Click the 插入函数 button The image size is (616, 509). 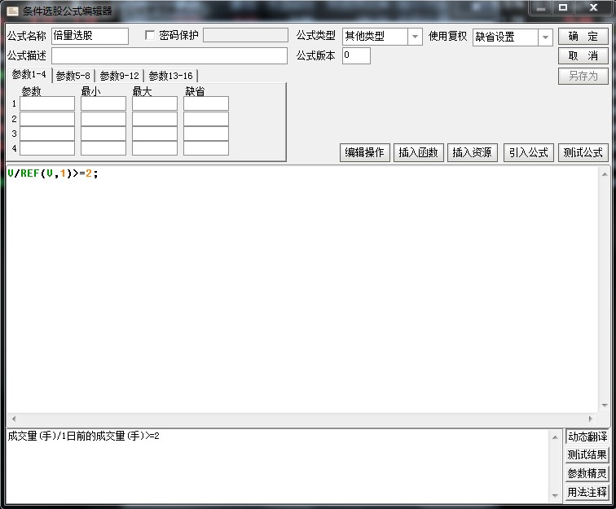click(418, 152)
